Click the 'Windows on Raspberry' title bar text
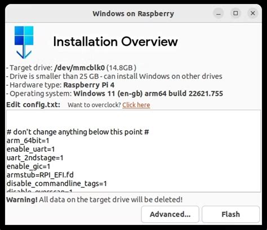 pyautogui.click(x=133, y=14)
